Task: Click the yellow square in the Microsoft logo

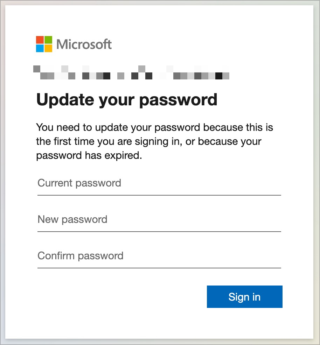Action: click(x=48, y=49)
